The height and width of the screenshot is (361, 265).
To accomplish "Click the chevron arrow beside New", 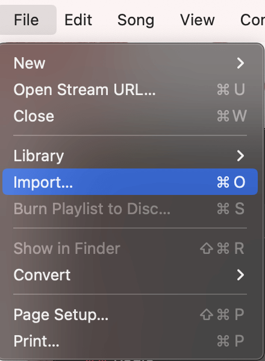I will [x=240, y=63].
